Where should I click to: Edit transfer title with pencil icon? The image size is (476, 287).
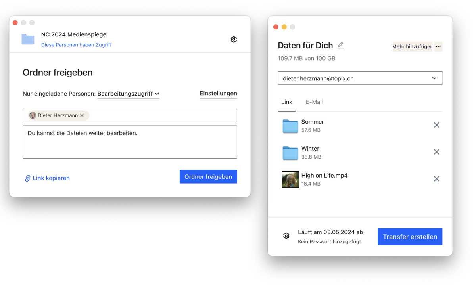[340, 45]
